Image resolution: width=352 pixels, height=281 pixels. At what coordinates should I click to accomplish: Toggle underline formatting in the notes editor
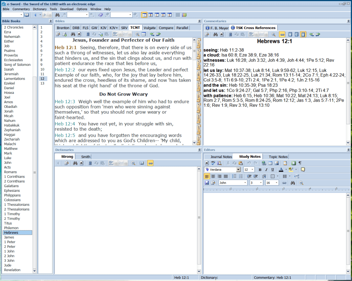point(272,170)
